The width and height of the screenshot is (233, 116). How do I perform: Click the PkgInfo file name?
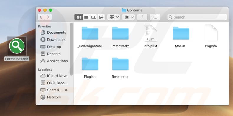pos(211,46)
